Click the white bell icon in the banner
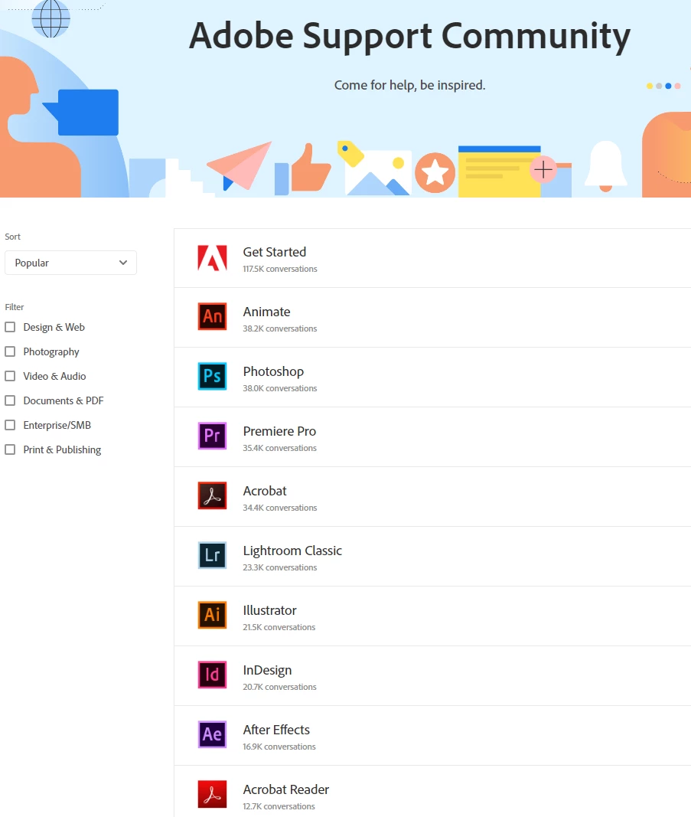Screen dimensions: 691x817 tap(605, 166)
